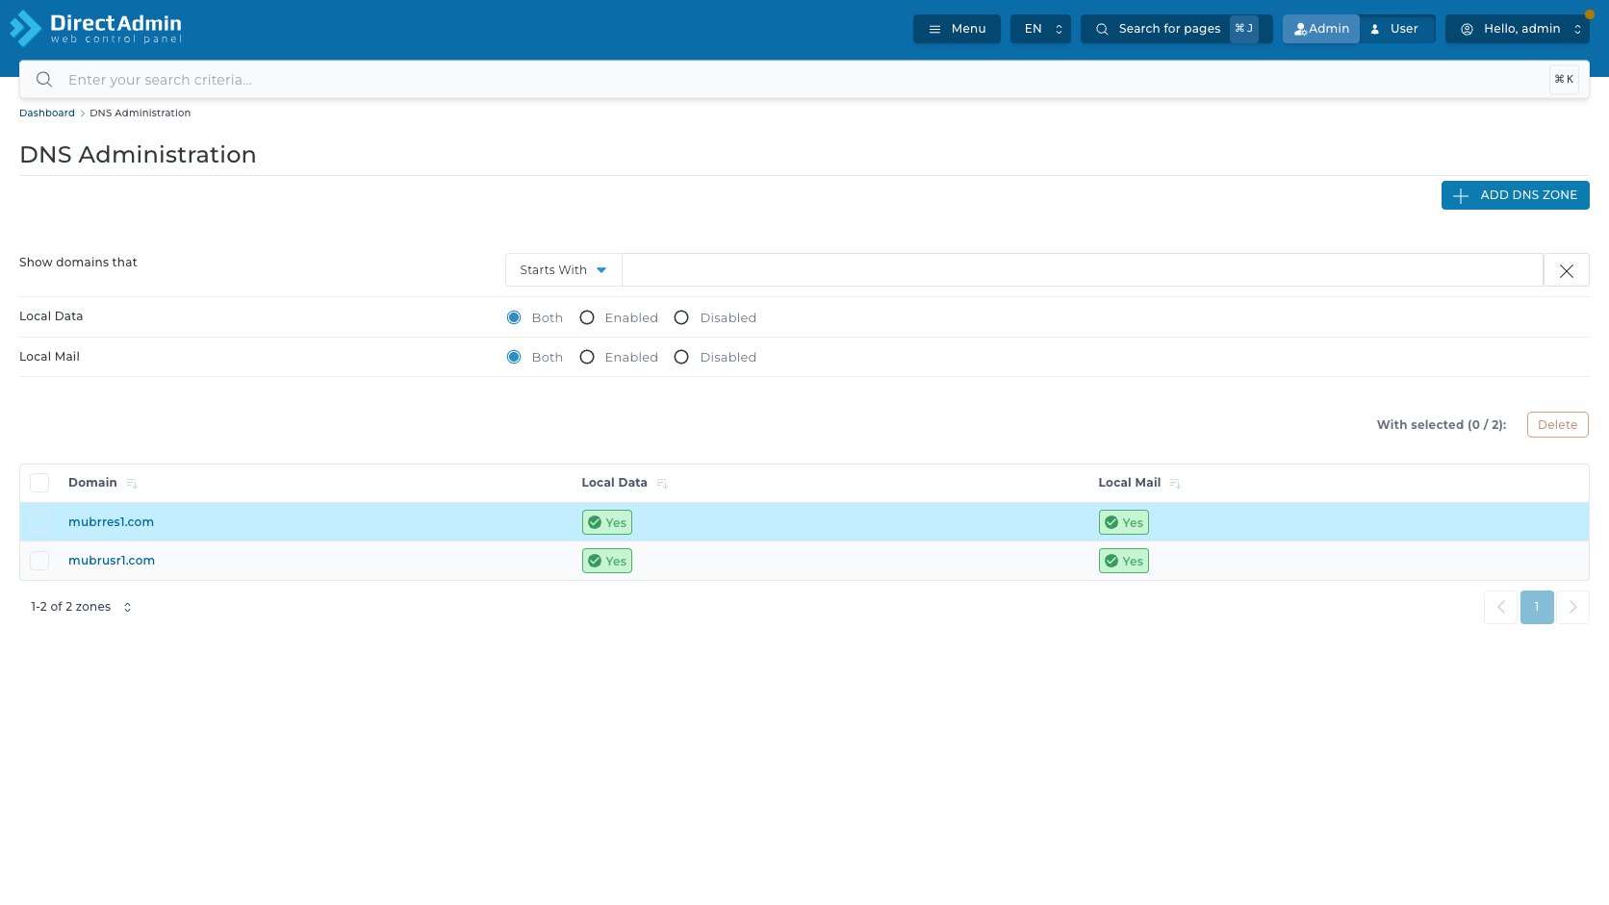The width and height of the screenshot is (1609, 905).
Task: Open the Starts With filter dropdown
Action: (564, 270)
